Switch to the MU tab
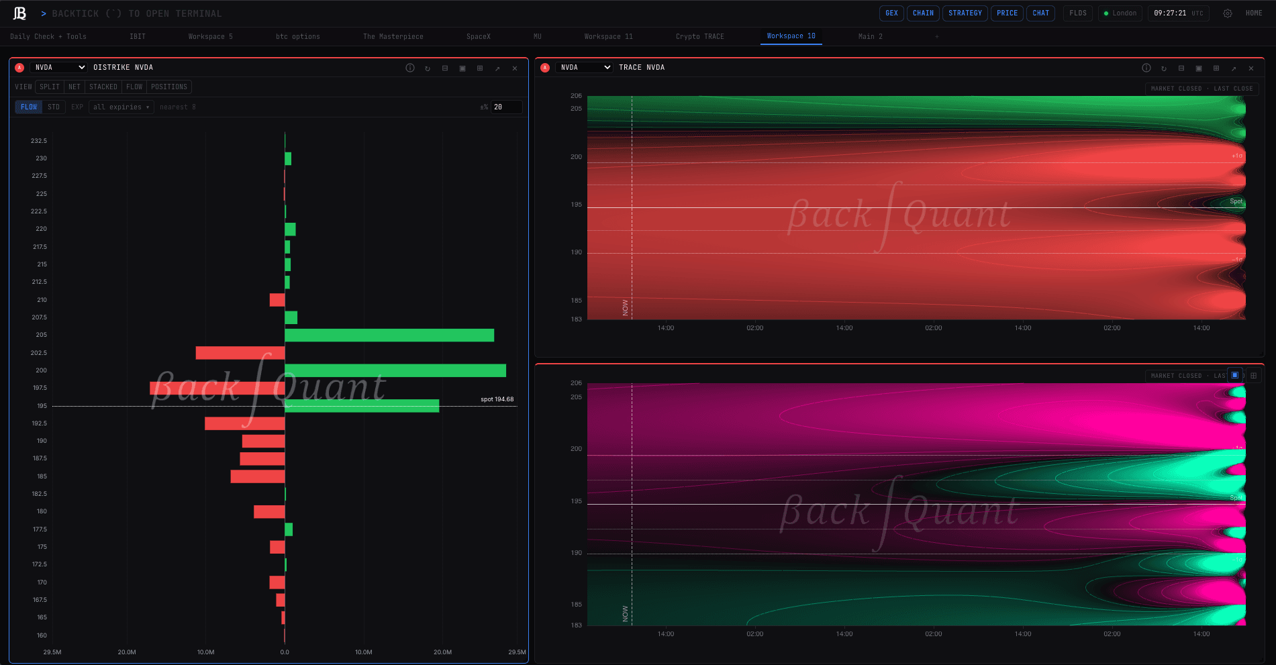 pyautogui.click(x=538, y=37)
